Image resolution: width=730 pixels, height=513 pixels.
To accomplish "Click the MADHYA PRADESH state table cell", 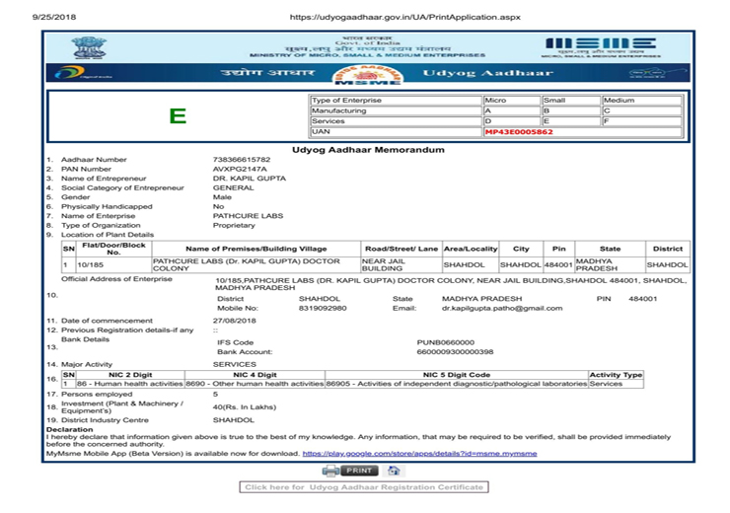I will 610,264.
